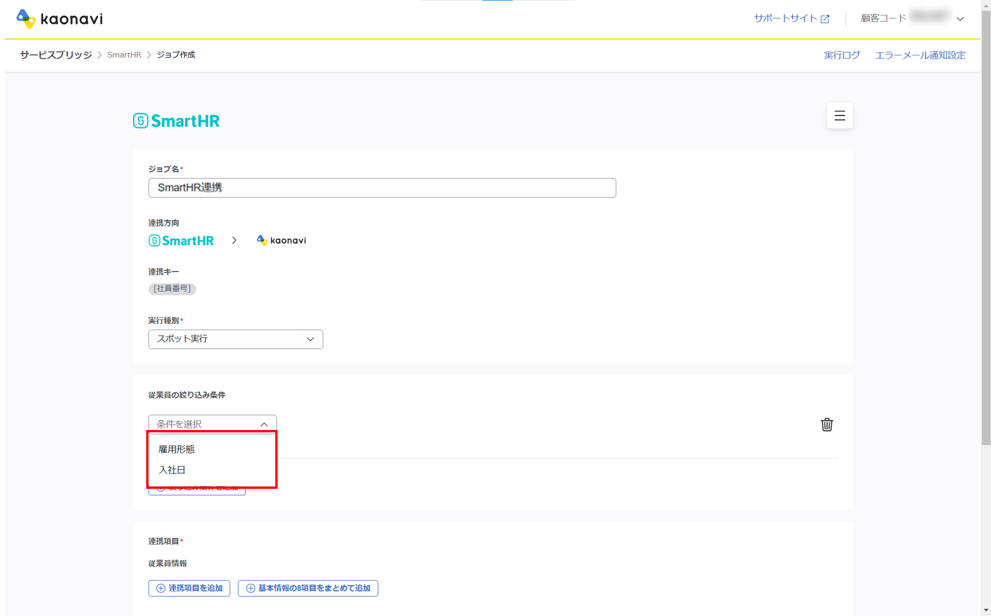991x616 pixels.
Task: Open エラーメール通知設定 link
Action: 920,55
